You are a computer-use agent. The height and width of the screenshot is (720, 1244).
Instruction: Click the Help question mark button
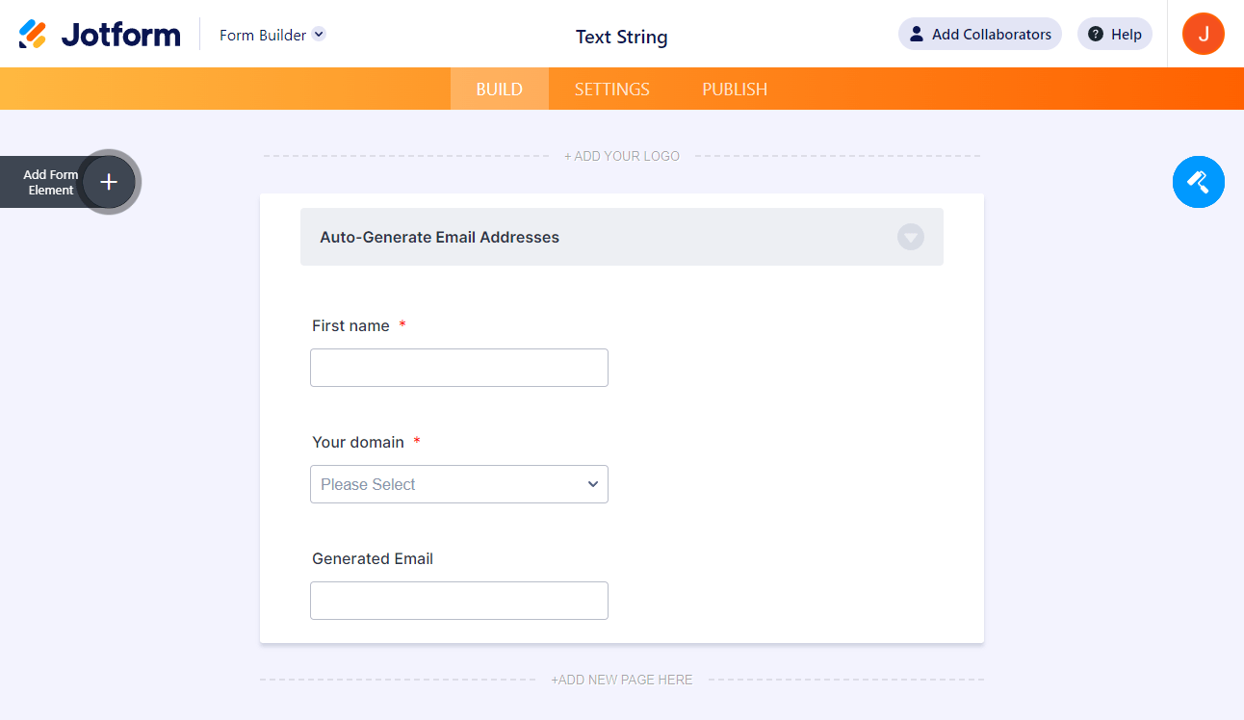[x=1114, y=35]
